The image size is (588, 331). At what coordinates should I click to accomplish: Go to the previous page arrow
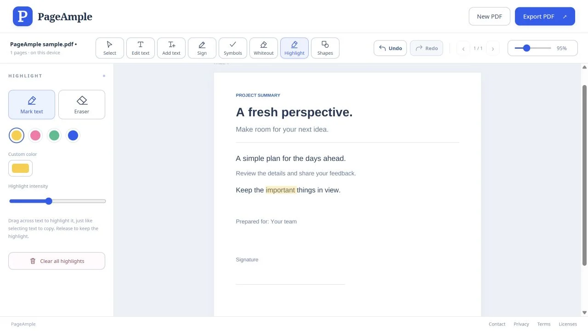coord(463,48)
